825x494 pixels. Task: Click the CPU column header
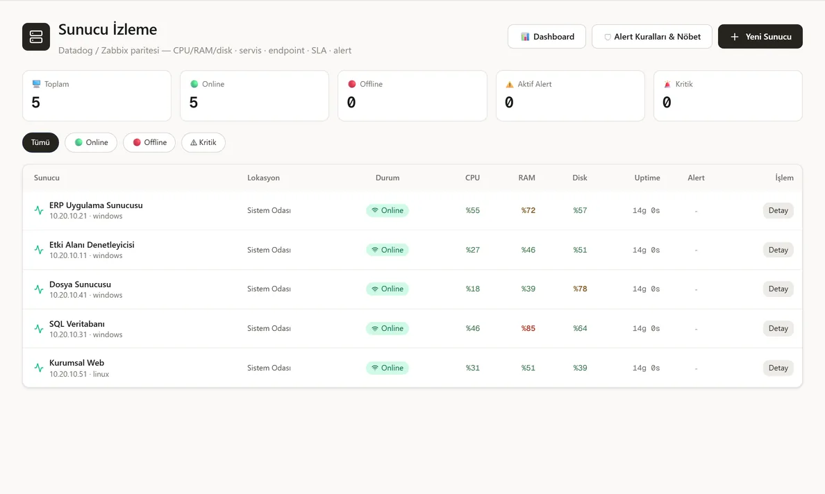click(x=472, y=178)
